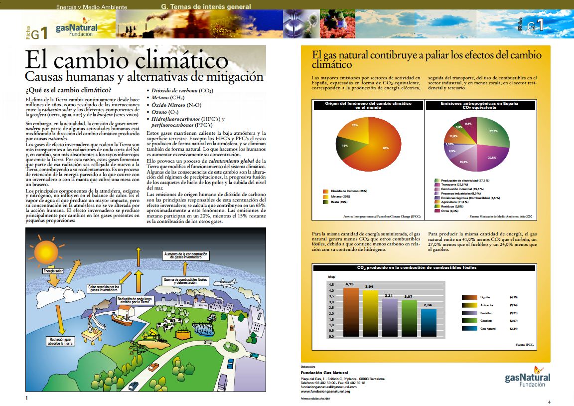The width and height of the screenshot is (574, 406).
Task: Click the Transporte (22,8 %) legend swatch
Action: point(436,185)
